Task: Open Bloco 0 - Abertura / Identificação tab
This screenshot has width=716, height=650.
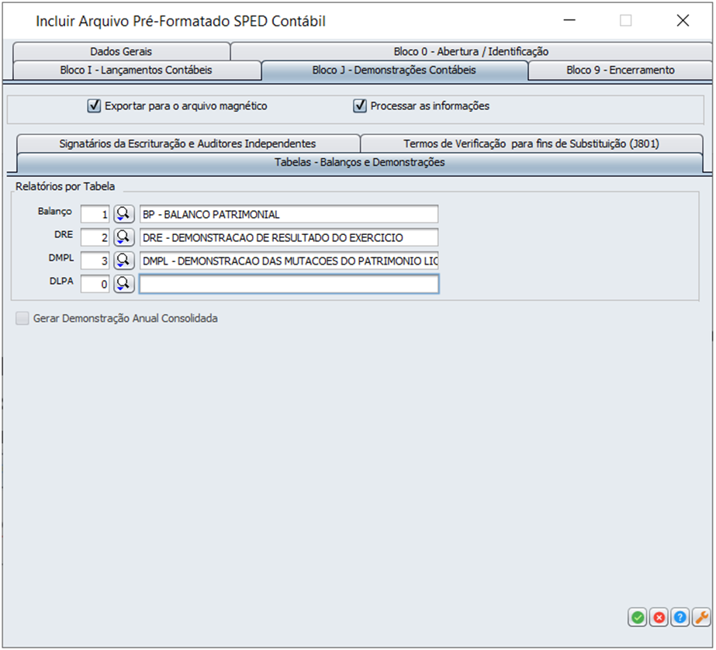Action: tap(471, 51)
